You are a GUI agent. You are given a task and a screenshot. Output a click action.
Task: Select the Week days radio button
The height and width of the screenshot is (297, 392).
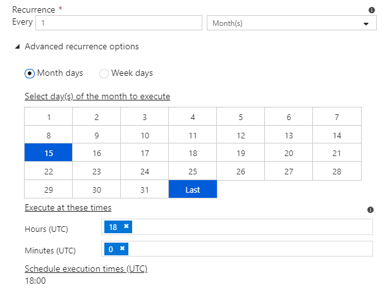pos(104,73)
